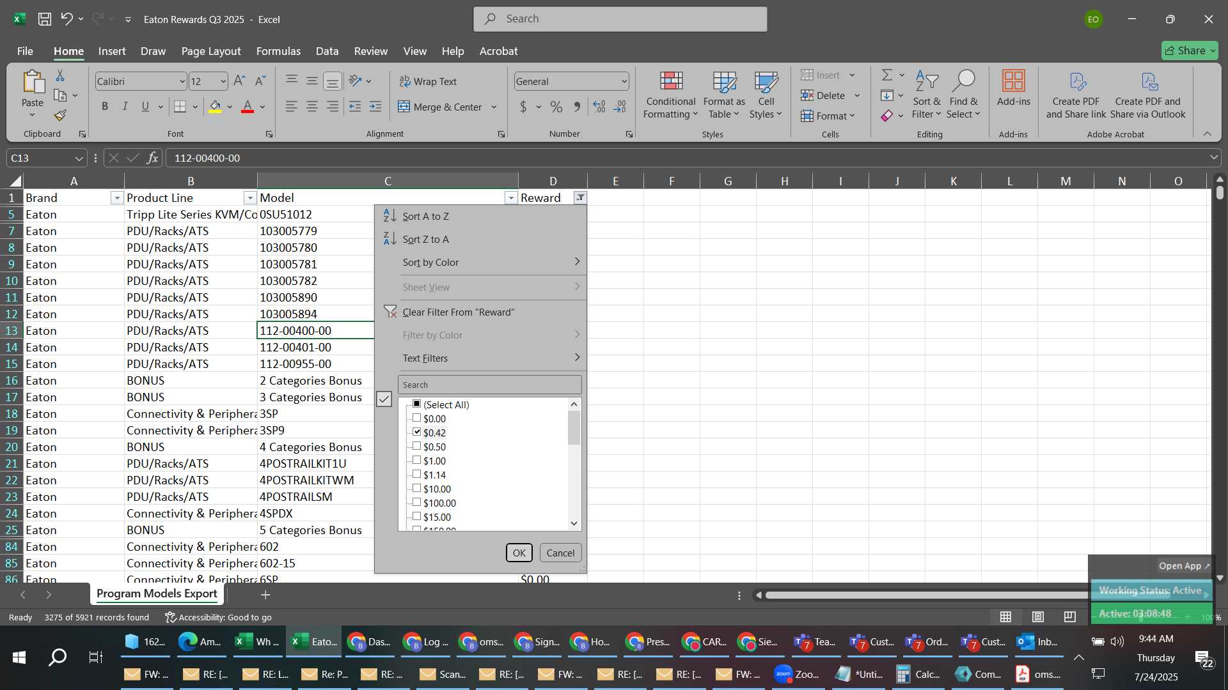Uncheck the $0.42 filter checkbox

pos(416,432)
